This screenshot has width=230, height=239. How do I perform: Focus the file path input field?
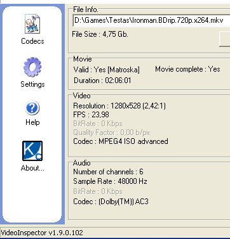(151, 20)
